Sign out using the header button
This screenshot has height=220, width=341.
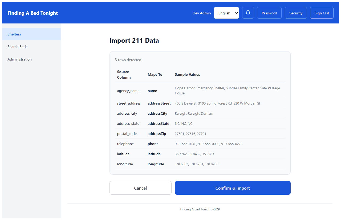(x=322, y=13)
